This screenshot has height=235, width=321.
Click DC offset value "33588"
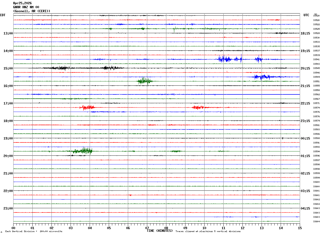(x=316, y=138)
